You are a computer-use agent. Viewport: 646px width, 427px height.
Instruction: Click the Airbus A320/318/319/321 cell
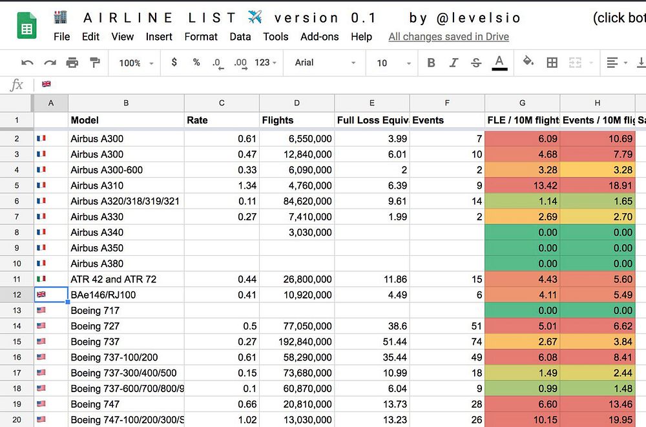[x=126, y=201]
